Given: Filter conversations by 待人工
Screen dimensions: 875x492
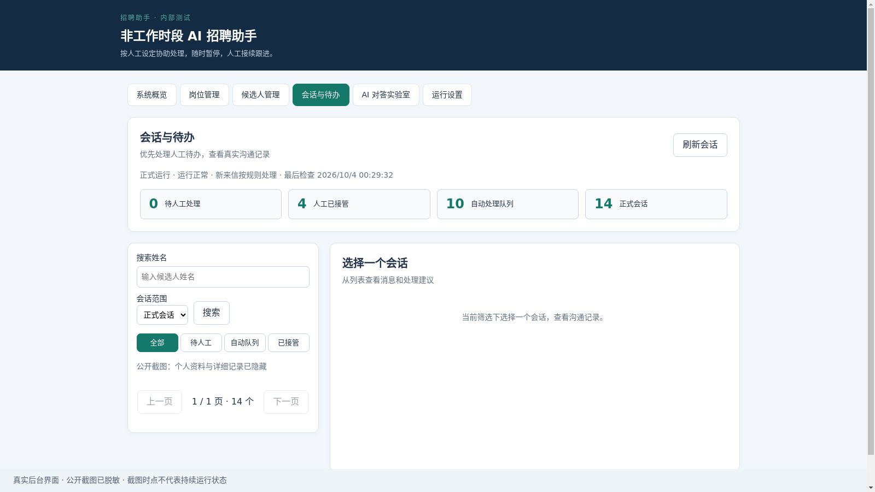Looking at the screenshot, I should pyautogui.click(x=201, y=343).
